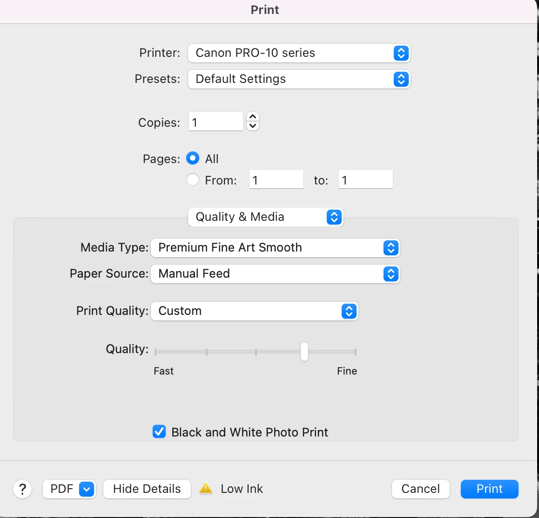Open the Quality & Media panel selector

(x=265, y=217)
